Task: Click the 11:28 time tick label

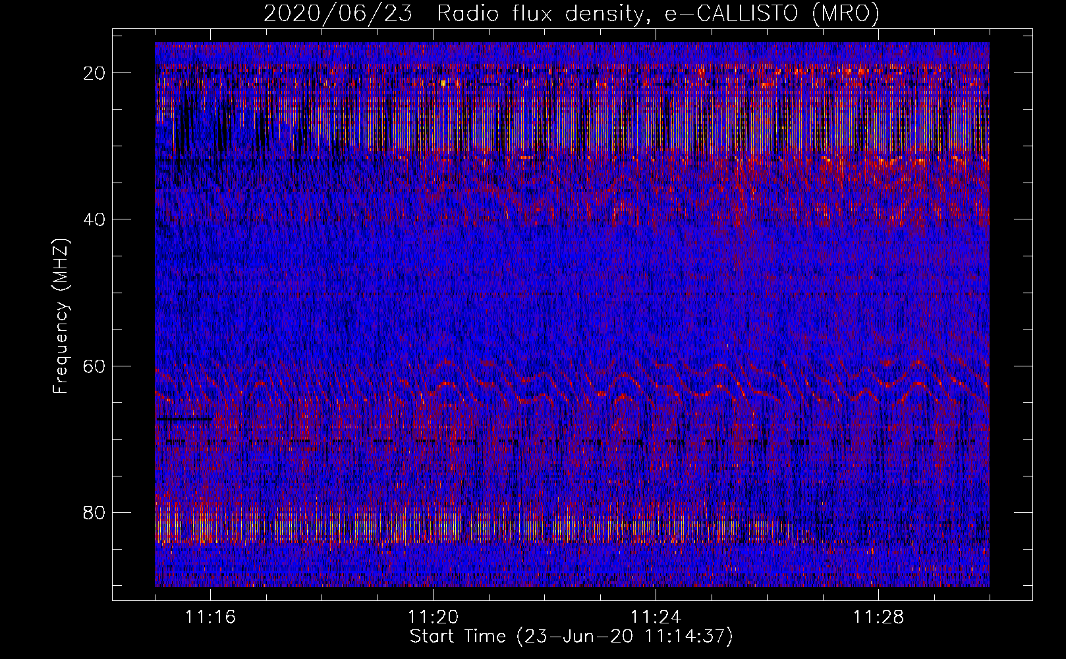Action: click(x=878, y=617)
